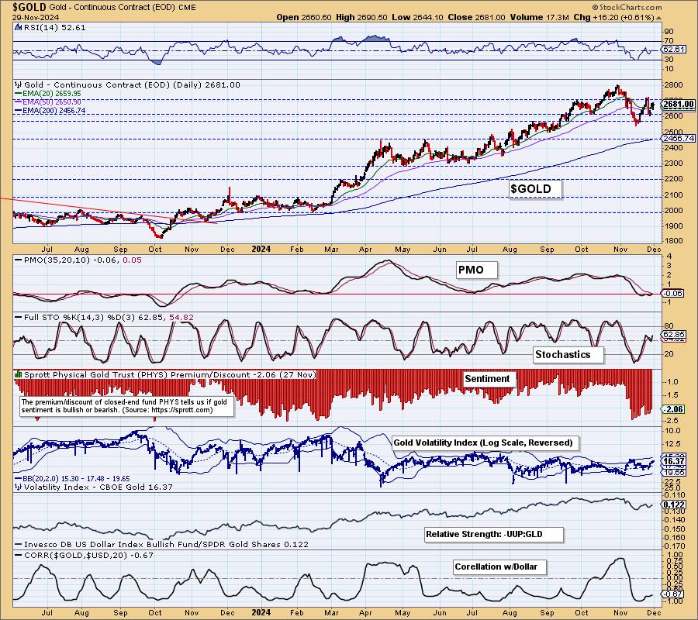Click the May label on the bottom time axis
The height and width of the screenshot is (620, 698).
coord(403,613)
